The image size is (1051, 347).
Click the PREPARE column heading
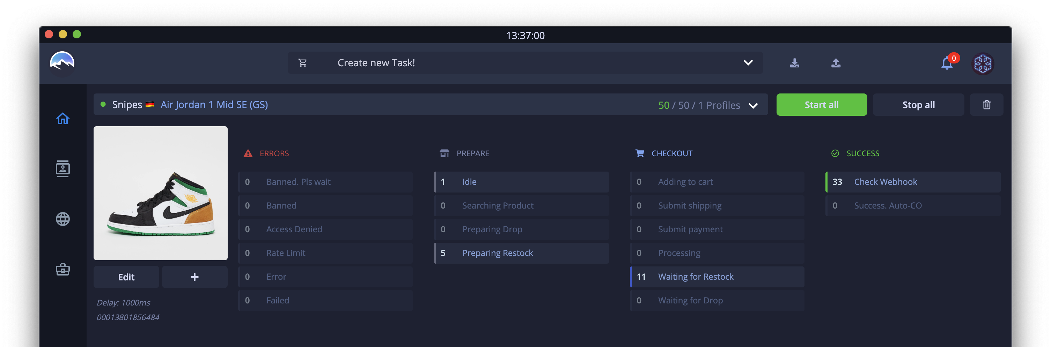[472, 153]
